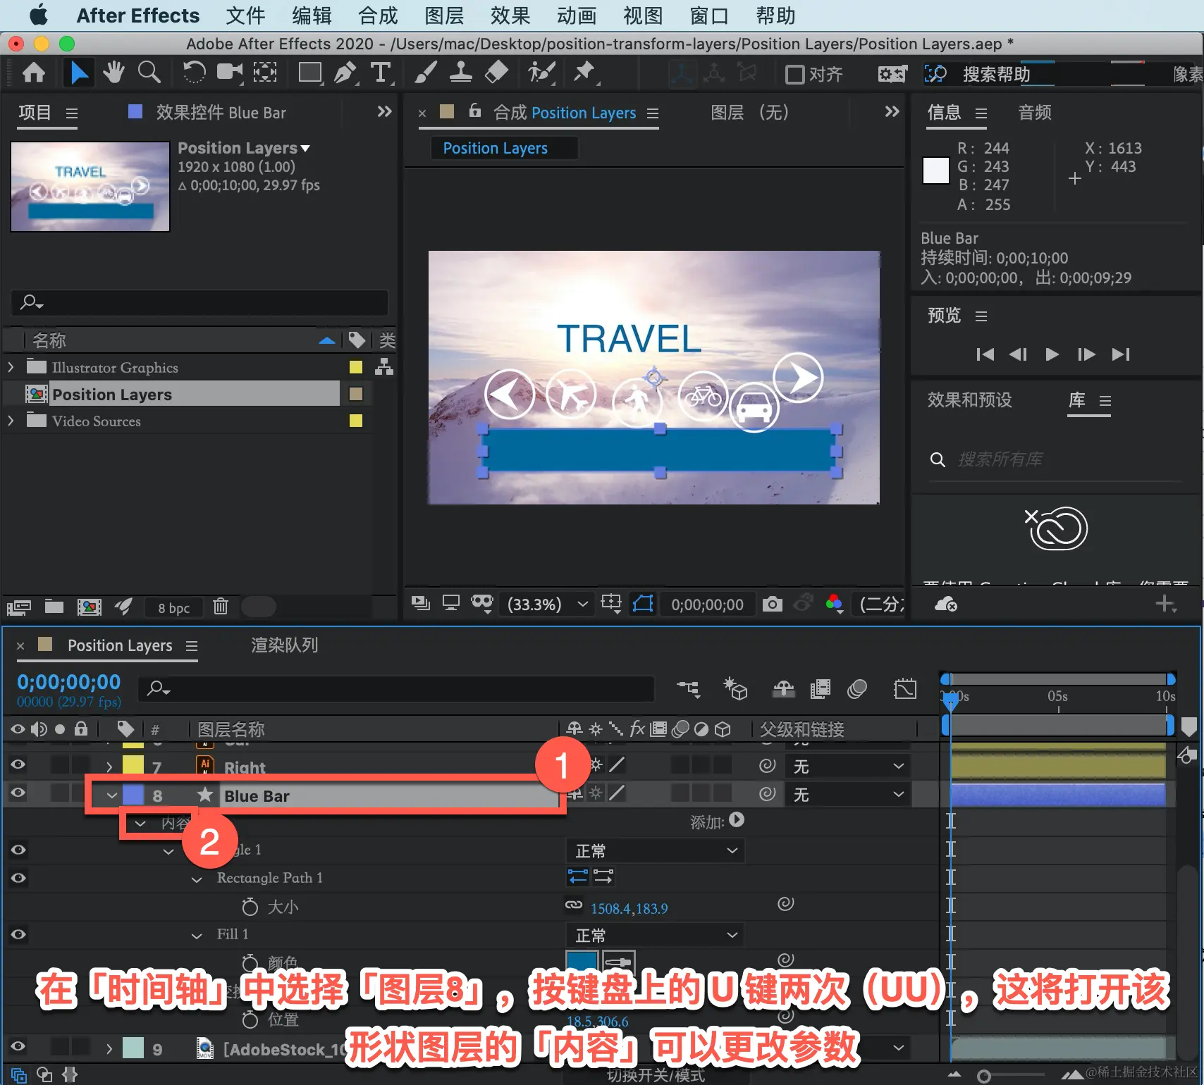Select the Zoom magnifier tool
This screenshot has height=1085, width=1204.
click(149, 73)
